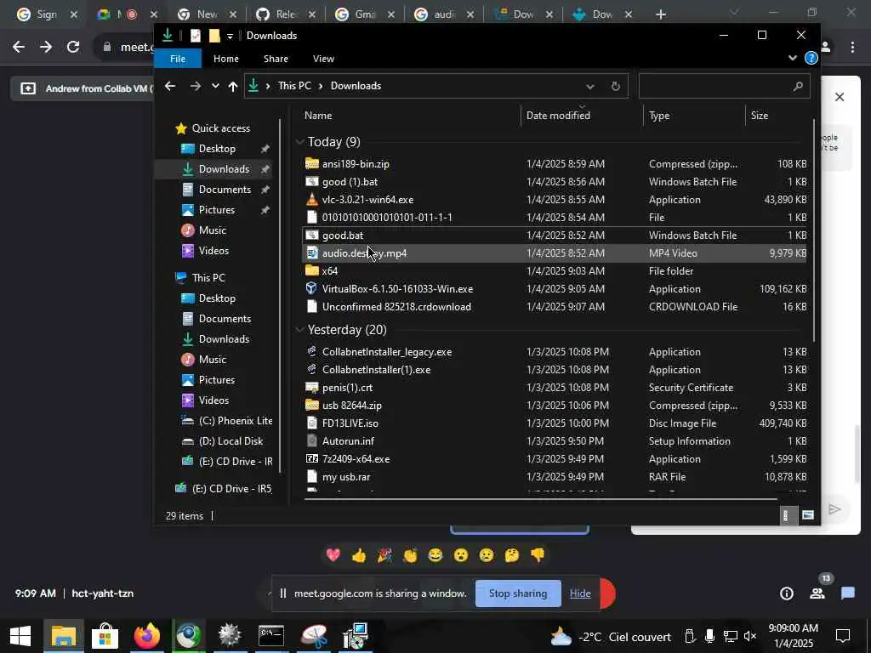Show Meet participants list
The image size is (871, 653).
pos(817,593)
